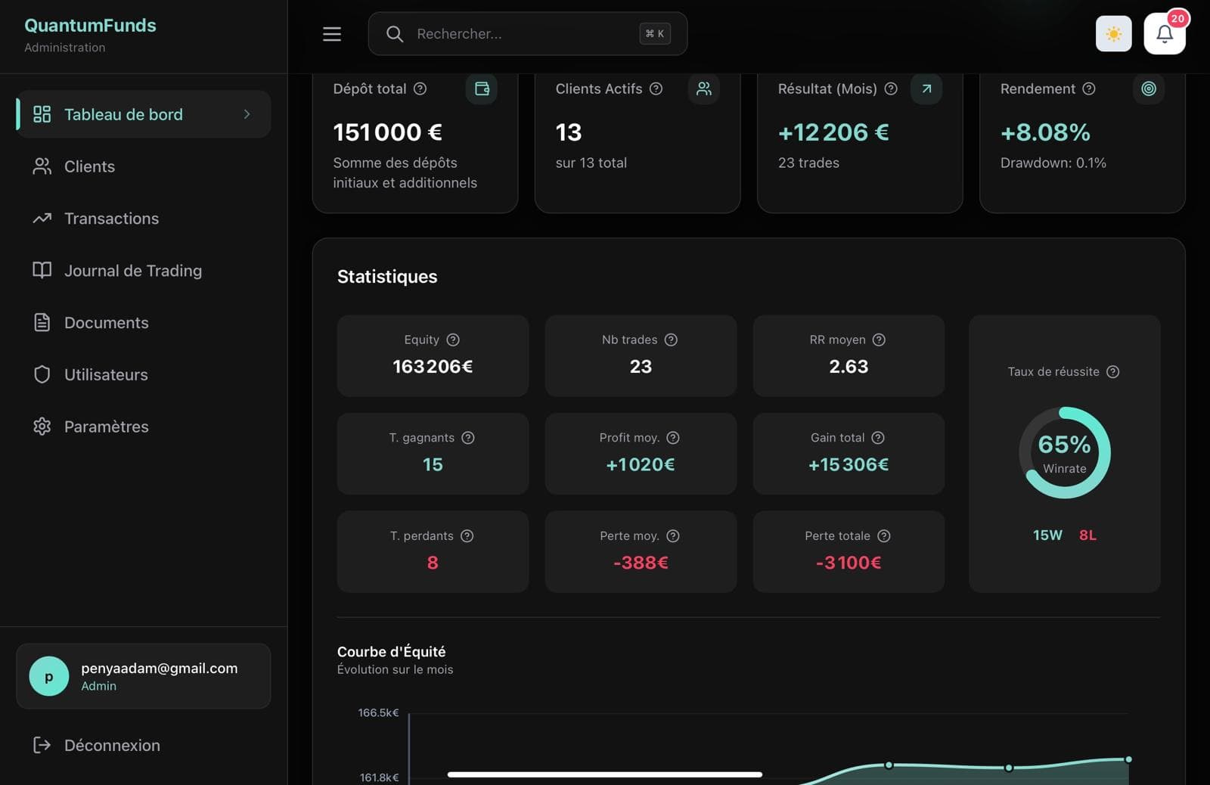Open the Transactions page
Screen dimensions: 1210x785
[x=110, y=219]
